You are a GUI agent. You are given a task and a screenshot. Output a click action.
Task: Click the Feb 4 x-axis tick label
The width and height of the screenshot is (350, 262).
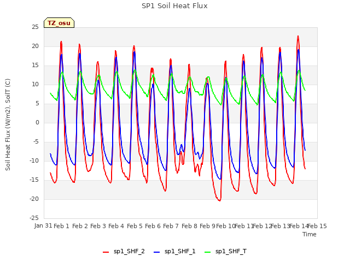click(x=116, y=226)
